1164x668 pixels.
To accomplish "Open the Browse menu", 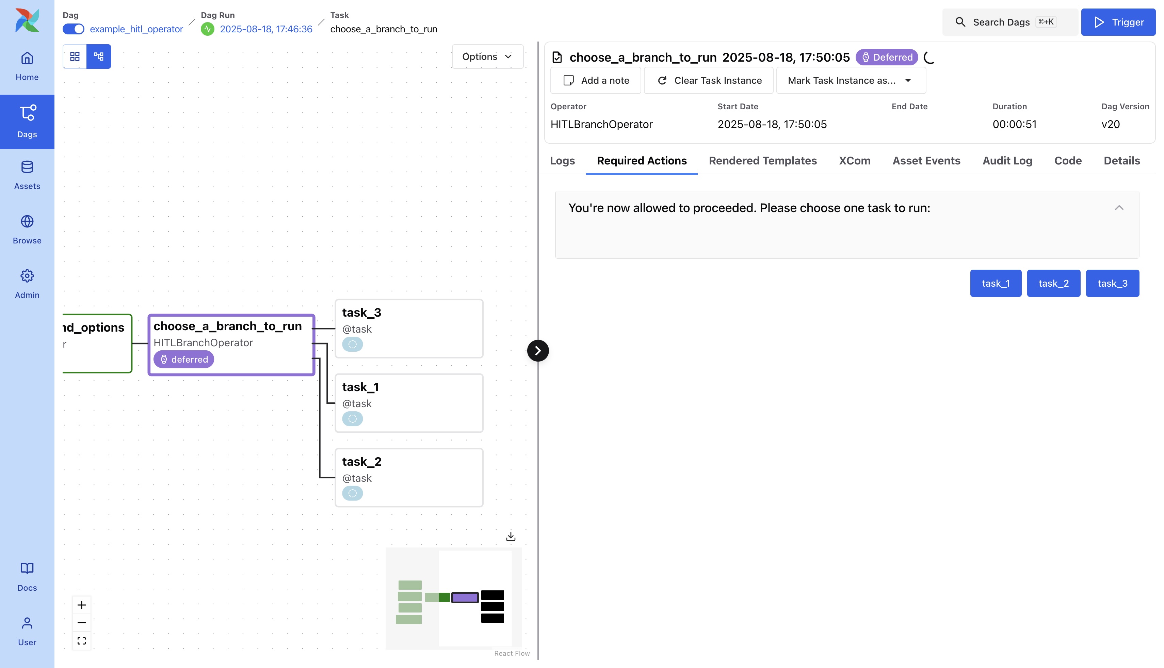I will (x=27, y=229).
